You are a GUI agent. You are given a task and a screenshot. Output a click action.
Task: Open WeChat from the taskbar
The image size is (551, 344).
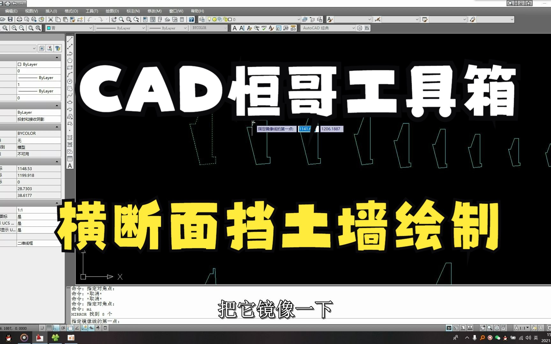[x=497, y=338]
